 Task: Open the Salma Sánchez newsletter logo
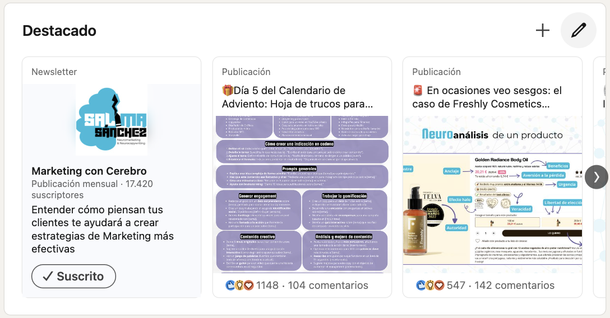click(112, 120)
